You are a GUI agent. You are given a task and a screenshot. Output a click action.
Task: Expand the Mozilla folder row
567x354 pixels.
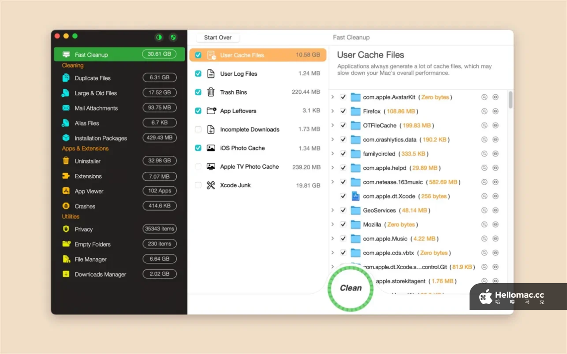tap(333, 224)
